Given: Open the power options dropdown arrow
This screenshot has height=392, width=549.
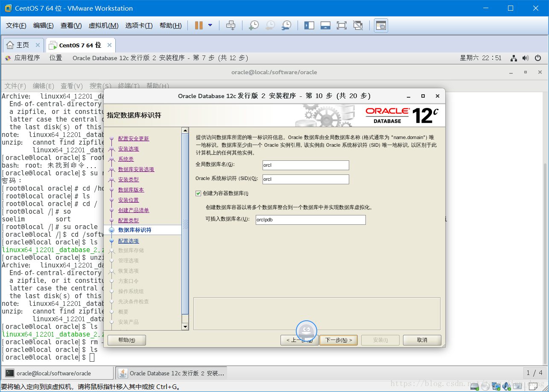Looking at the screenshot, I should 210,26.
